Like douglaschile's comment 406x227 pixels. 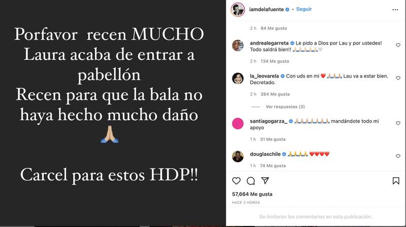[398, 156]
